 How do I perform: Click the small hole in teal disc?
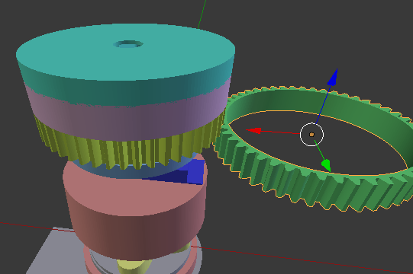coord(128,44)
